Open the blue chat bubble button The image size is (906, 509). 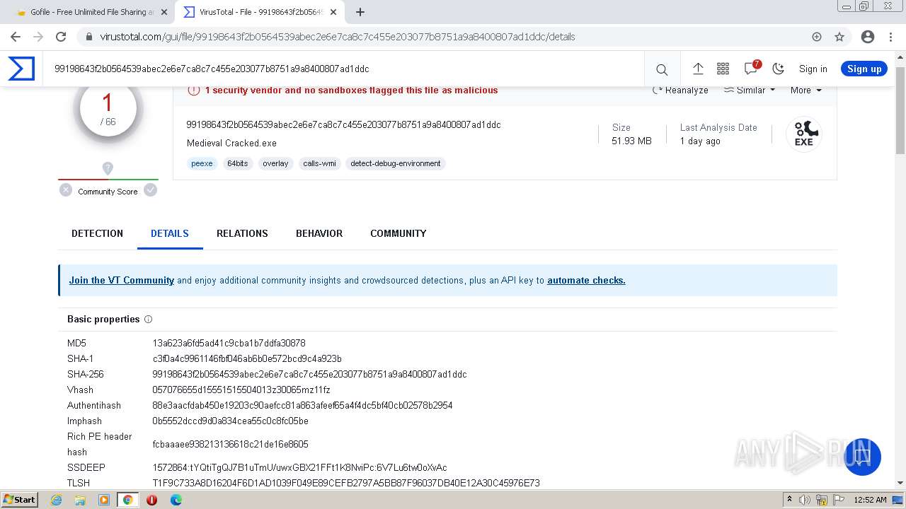coord(862,457)
